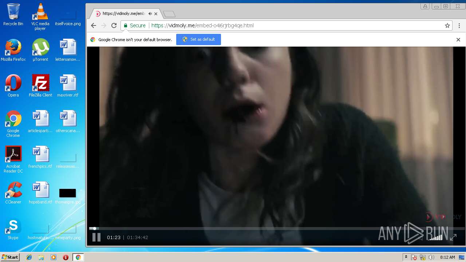466x262 pixels.
Task: Launch Mozilla Firefox shortcut
Action: coord(13,50)
